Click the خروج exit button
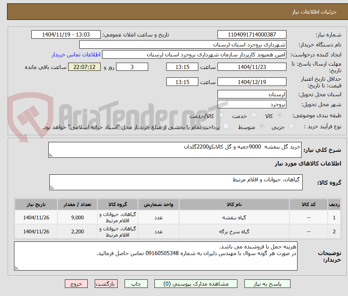348x296 pixels. pos(76,284)
